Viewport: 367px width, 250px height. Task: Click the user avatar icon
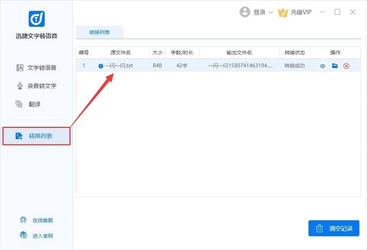point(245,12)
